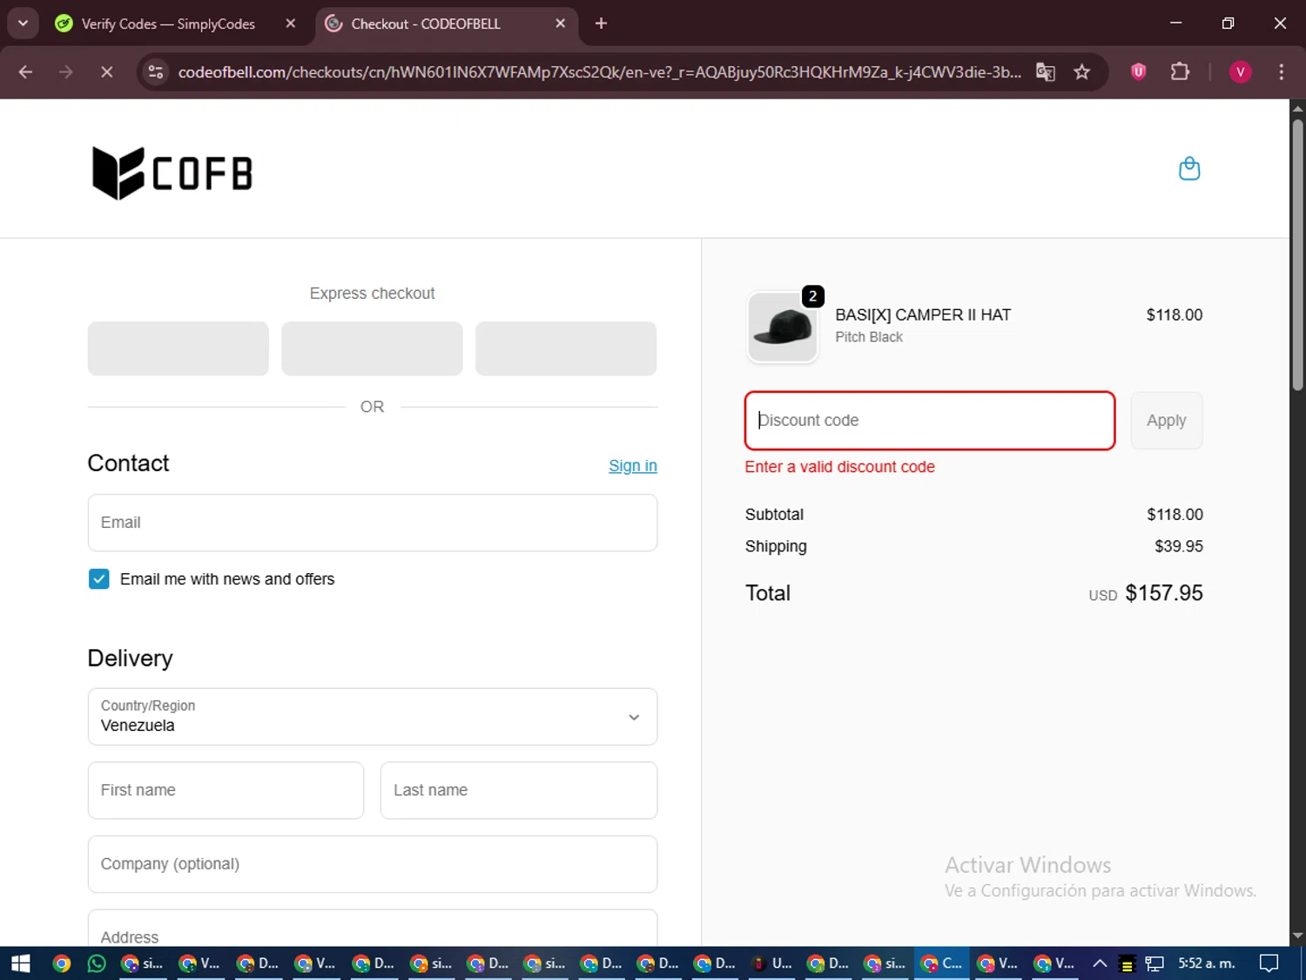Close the Verify Codes — SimplyCodes tab
This screenshot has width=1306, height=980.
pos(291,24)
